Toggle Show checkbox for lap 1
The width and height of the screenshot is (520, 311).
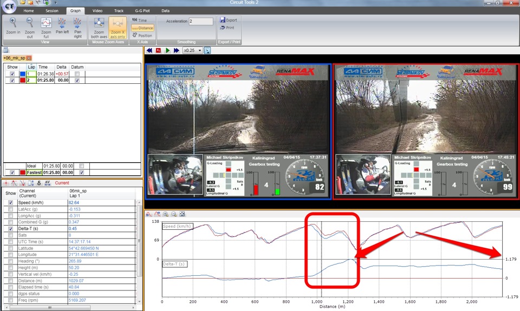coord(12,74)
